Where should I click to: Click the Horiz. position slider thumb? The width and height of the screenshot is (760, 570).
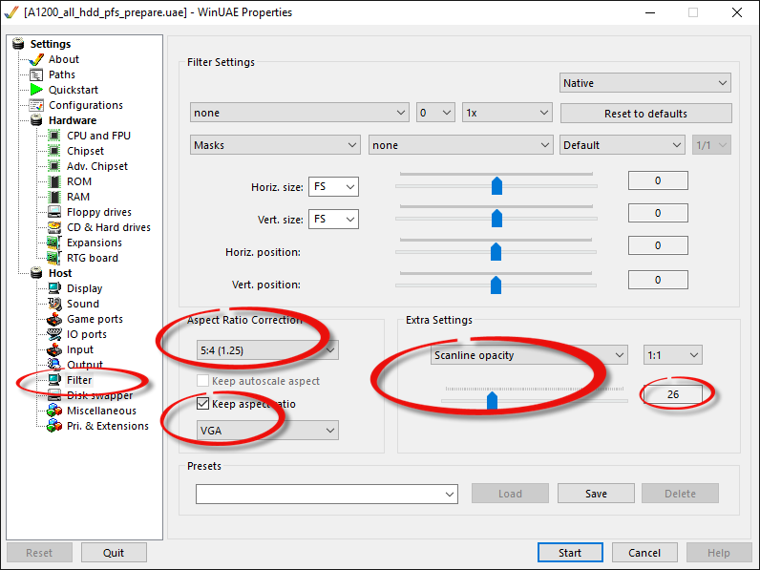tap(496, 251)
